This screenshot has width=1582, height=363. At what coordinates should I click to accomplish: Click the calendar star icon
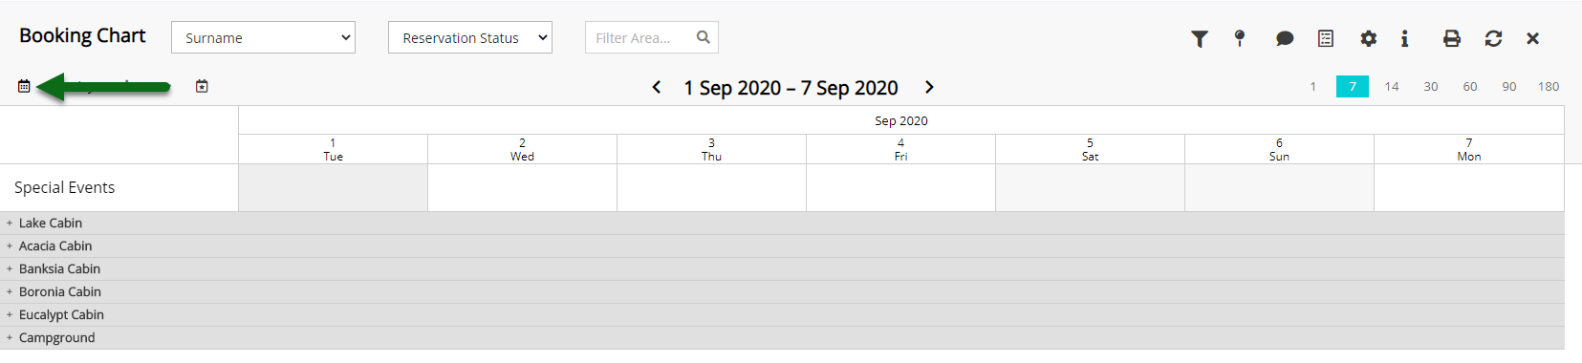tap(202, 86)
